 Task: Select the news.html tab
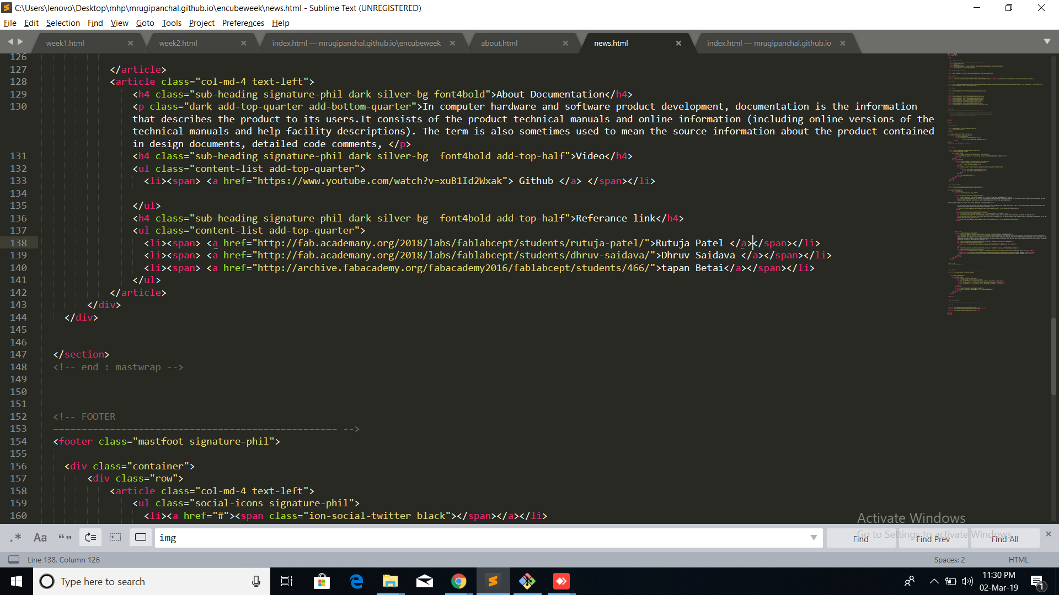pyautogui.click(x=611, y=43)
